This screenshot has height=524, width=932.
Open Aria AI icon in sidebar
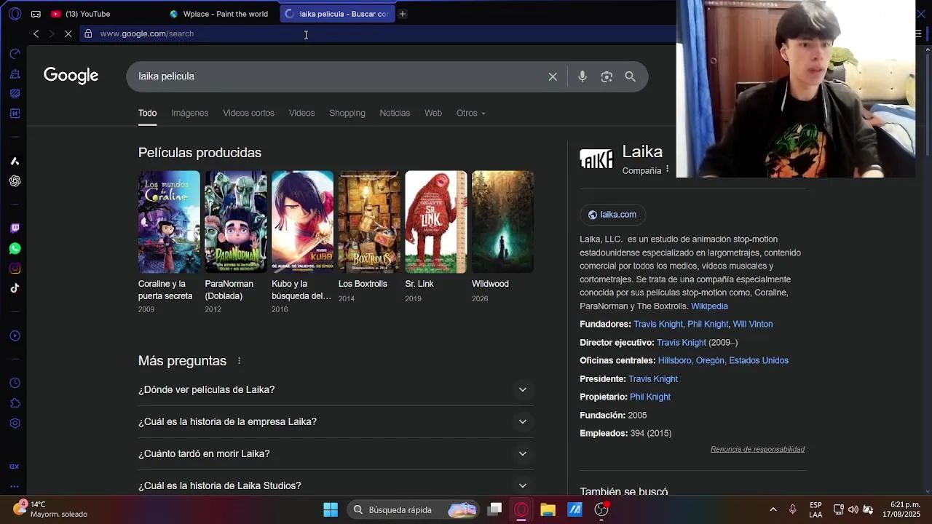pyautogui.click(x=15, y=161)
